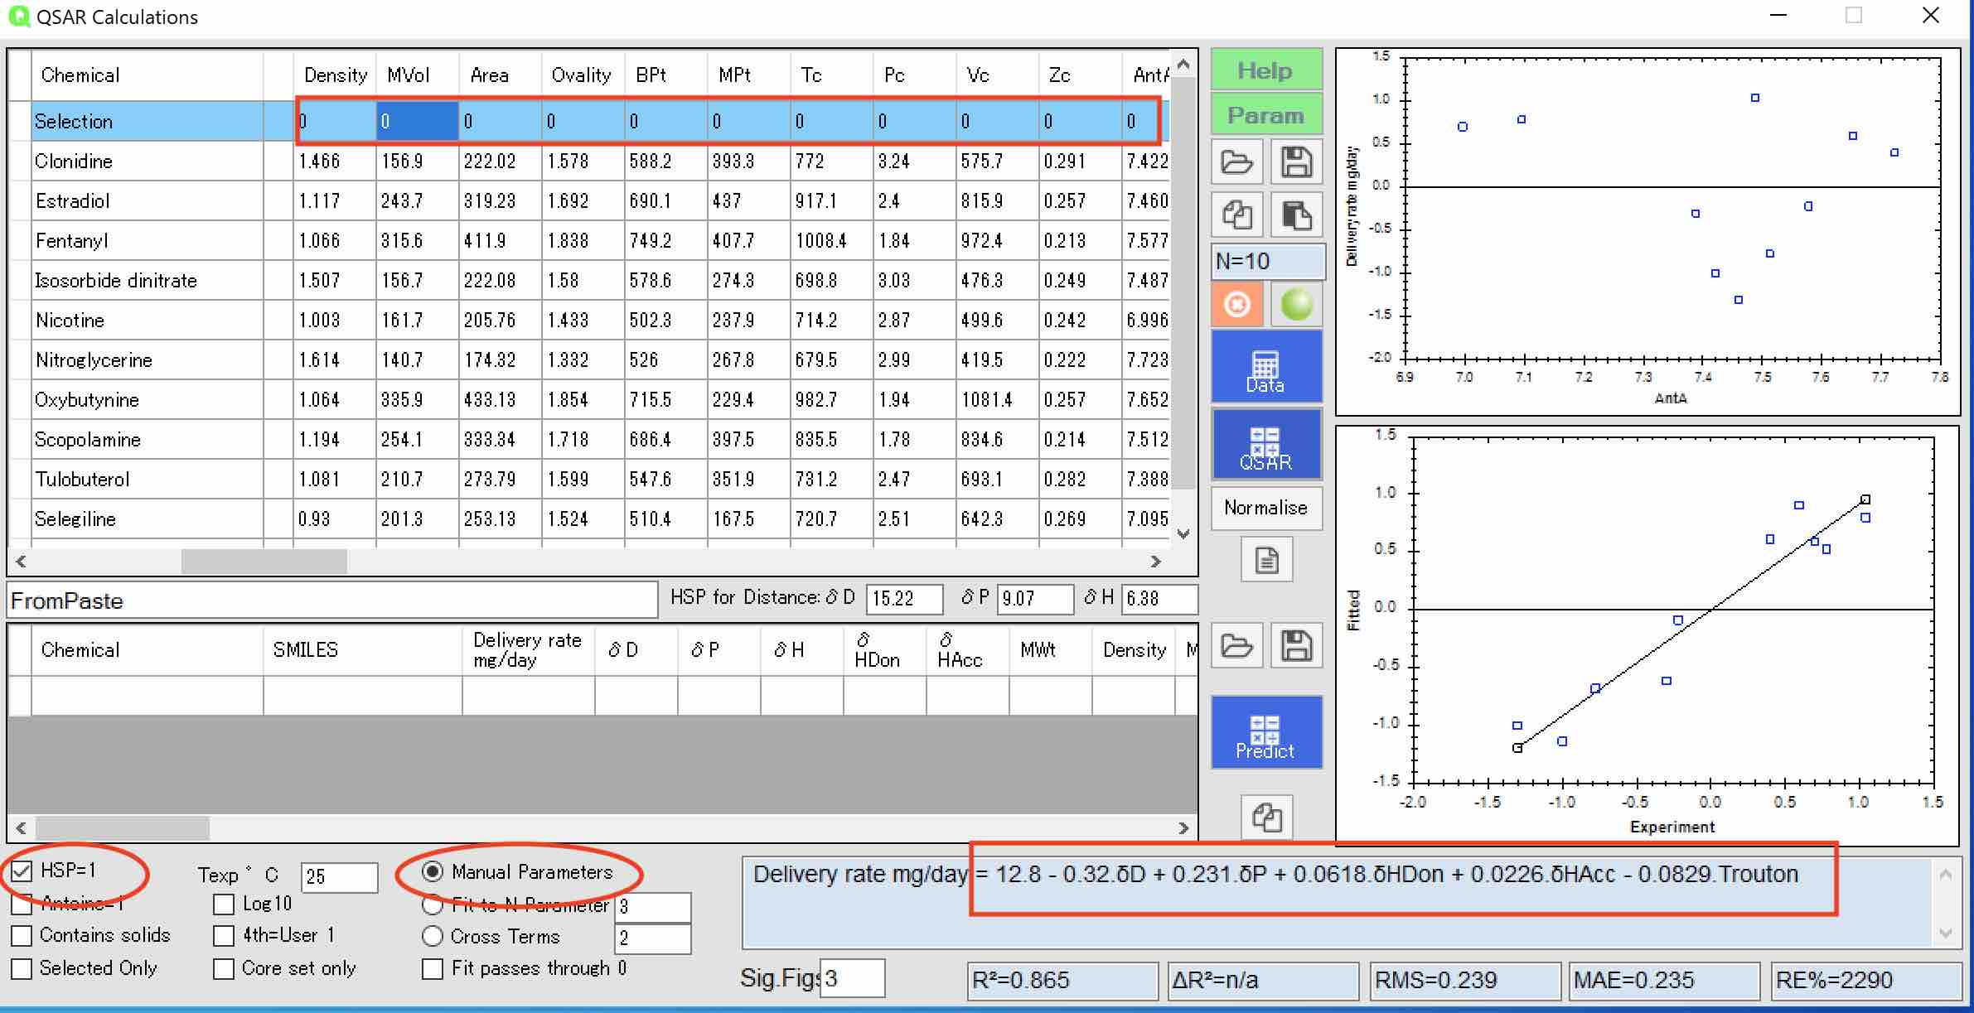Paste data with the clipboard icon above N=10
1974x1013 pixels.
(x=1296, y=215)
